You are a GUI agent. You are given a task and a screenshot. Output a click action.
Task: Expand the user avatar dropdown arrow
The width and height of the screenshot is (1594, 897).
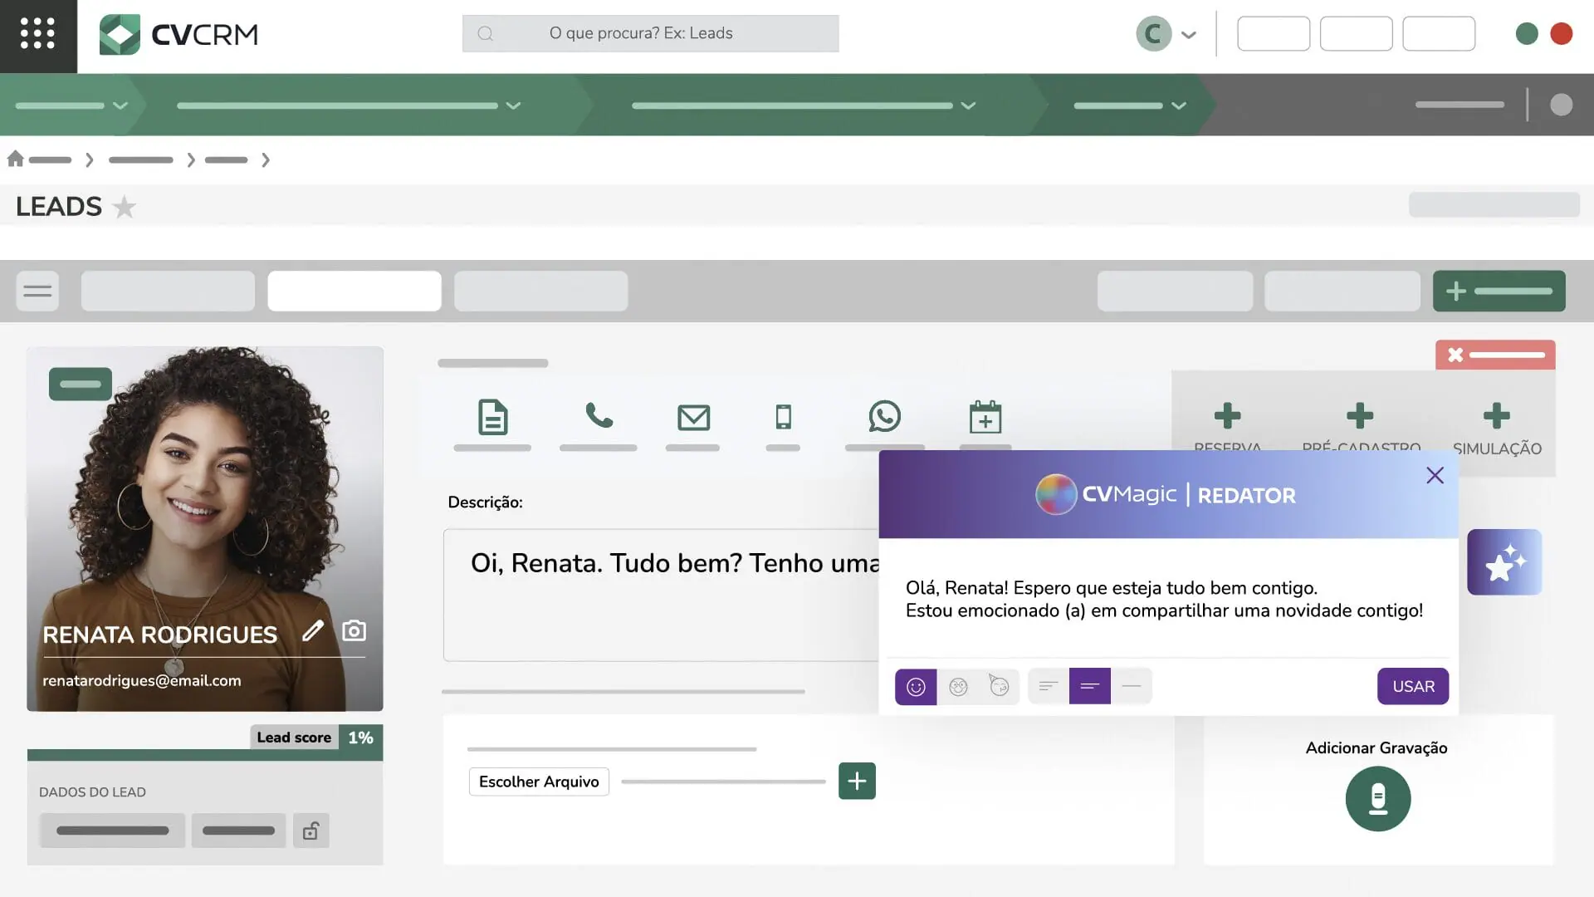point(1188,35)
